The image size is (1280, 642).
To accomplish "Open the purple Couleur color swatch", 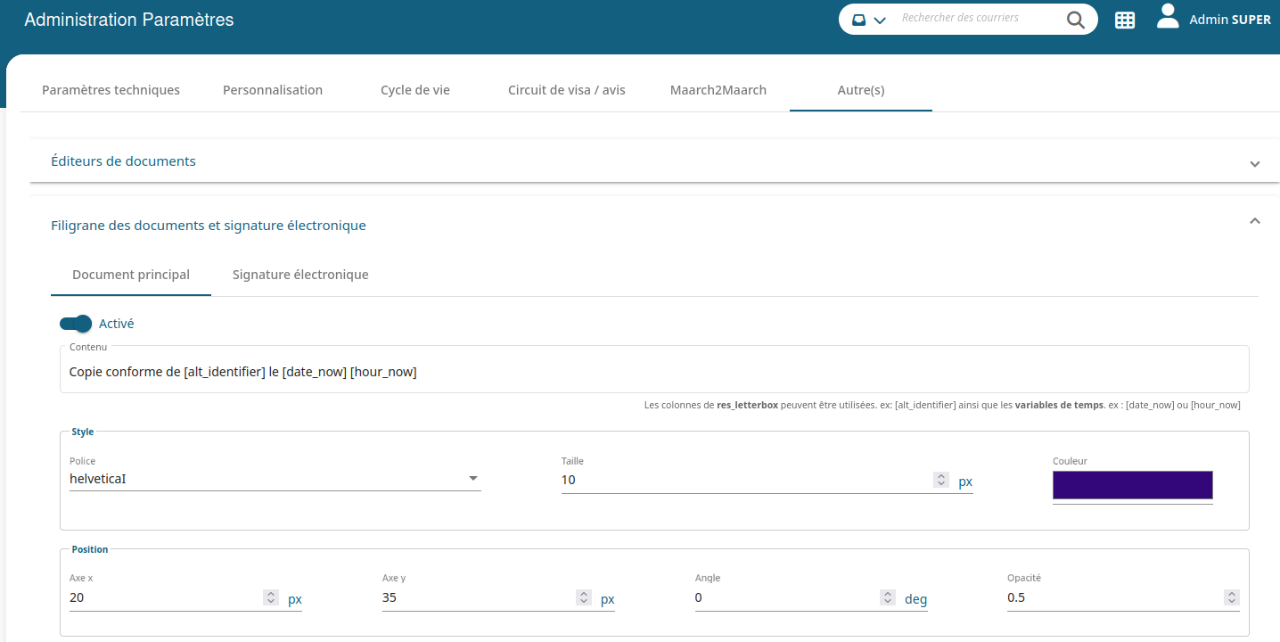I will [x=1132, y=485].
